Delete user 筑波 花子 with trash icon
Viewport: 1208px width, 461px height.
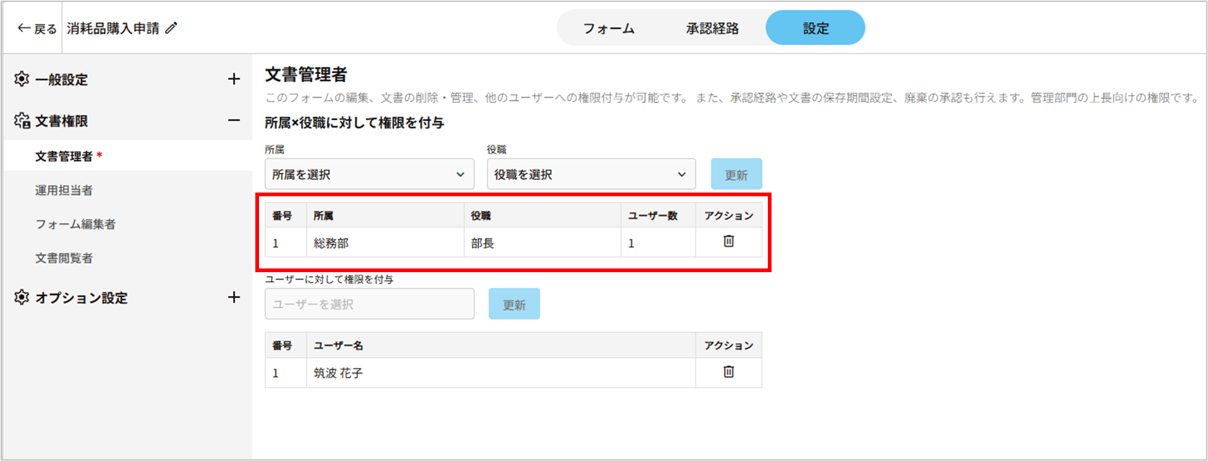[x=728, y=372]
